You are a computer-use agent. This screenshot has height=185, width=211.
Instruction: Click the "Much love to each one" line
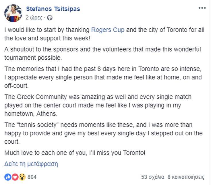[75, 153]
